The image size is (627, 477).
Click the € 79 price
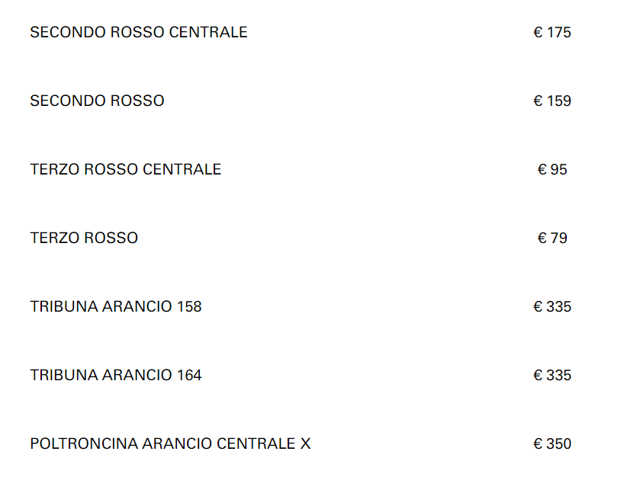pyautogui.click(x=552, y=238)
